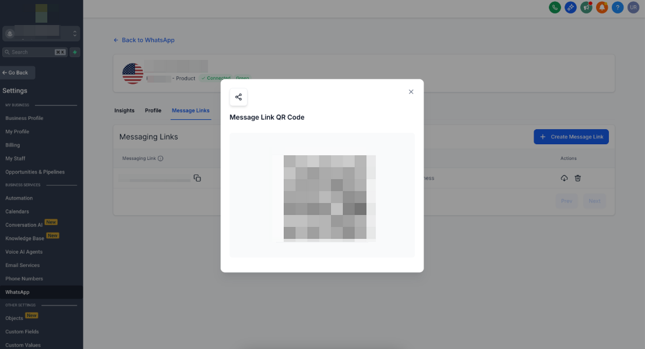Click the green phone dialer icon
Viewport: 645px width, 349px height.
[x=555, y=8]
